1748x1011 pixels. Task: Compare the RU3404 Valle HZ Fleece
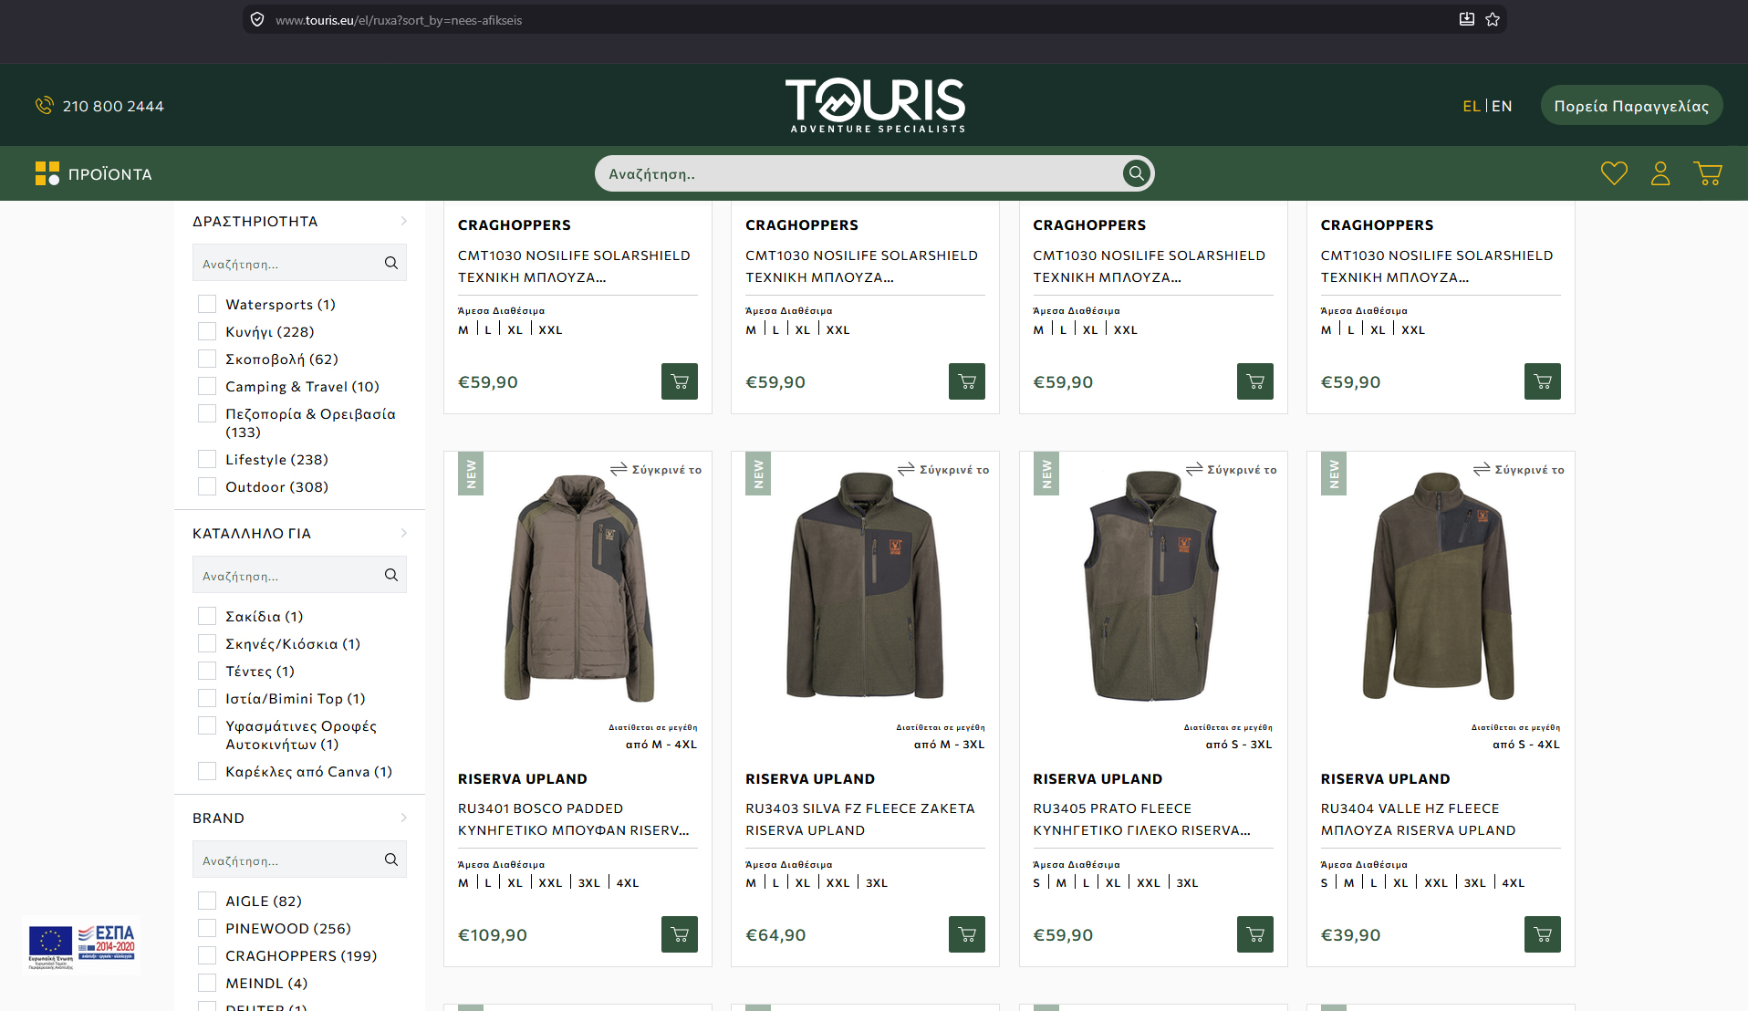1518,469
